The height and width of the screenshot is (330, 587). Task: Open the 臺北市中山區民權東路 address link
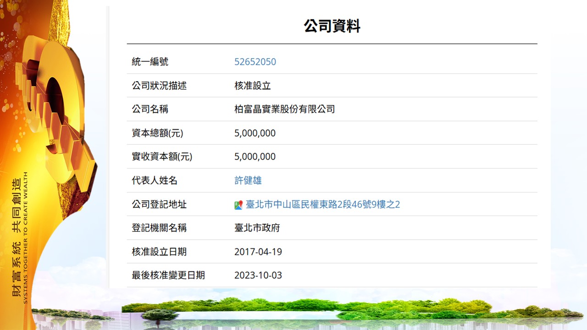pos(322,204)
